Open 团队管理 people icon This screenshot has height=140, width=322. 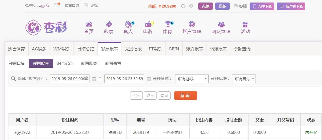click(x=221, y=24)
